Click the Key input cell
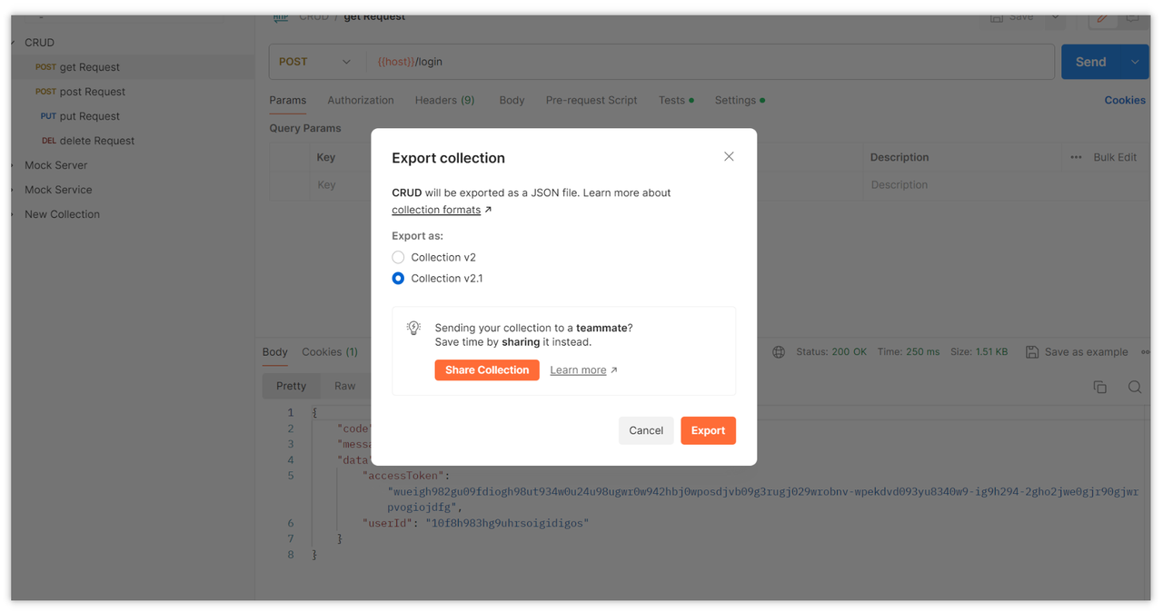 click(x=340, y=185)
